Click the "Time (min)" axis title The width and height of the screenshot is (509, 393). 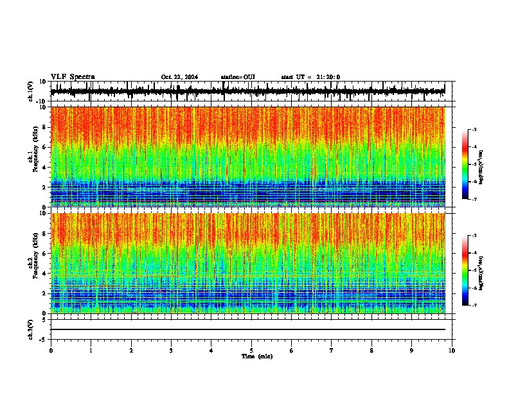[257, 356]
